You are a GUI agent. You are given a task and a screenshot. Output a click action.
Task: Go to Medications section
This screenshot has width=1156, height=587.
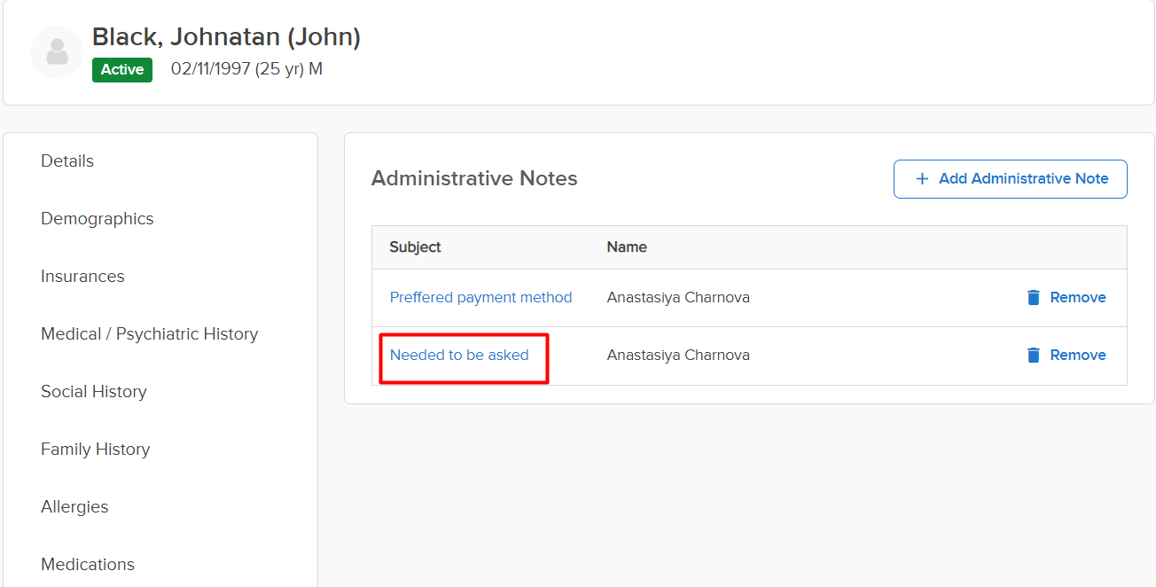[x=88, y=565]
